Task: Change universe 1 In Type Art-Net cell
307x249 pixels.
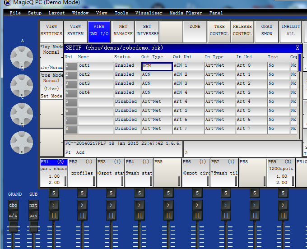Action: pyautogui.click(x=220, y=66)
